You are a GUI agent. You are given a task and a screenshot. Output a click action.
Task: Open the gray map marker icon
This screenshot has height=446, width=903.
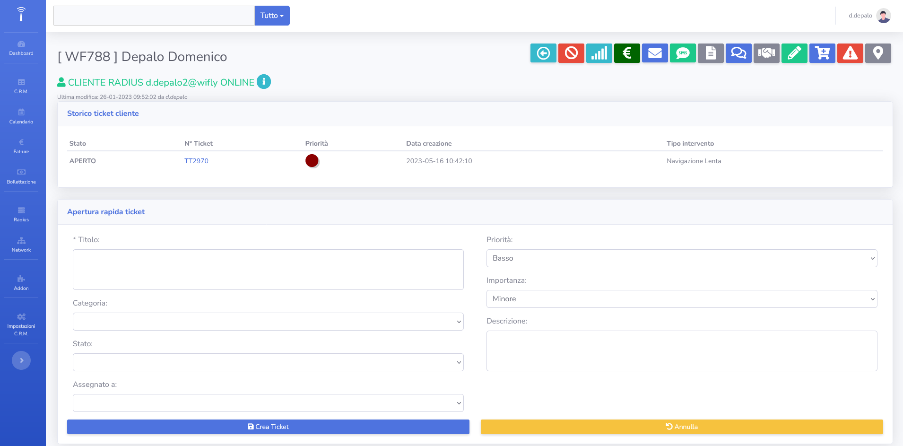878,53
